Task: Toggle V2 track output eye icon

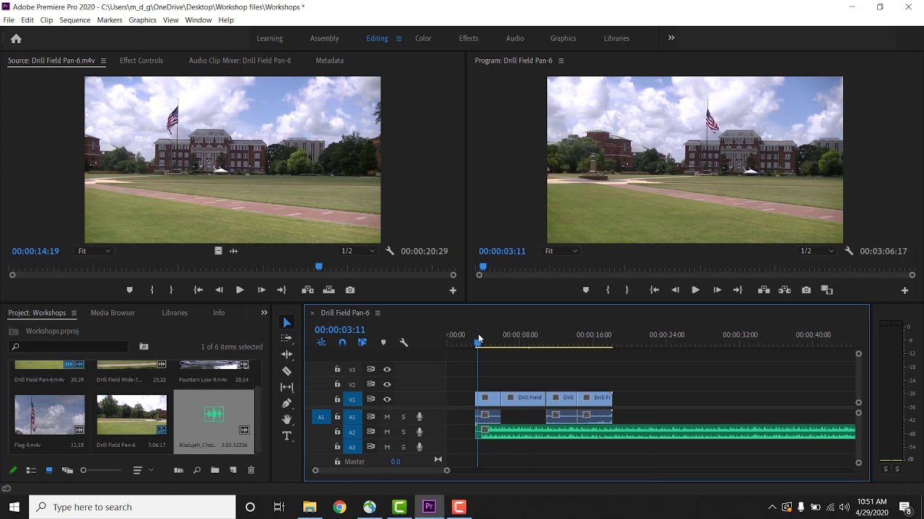Action: (x=387, y=384)
